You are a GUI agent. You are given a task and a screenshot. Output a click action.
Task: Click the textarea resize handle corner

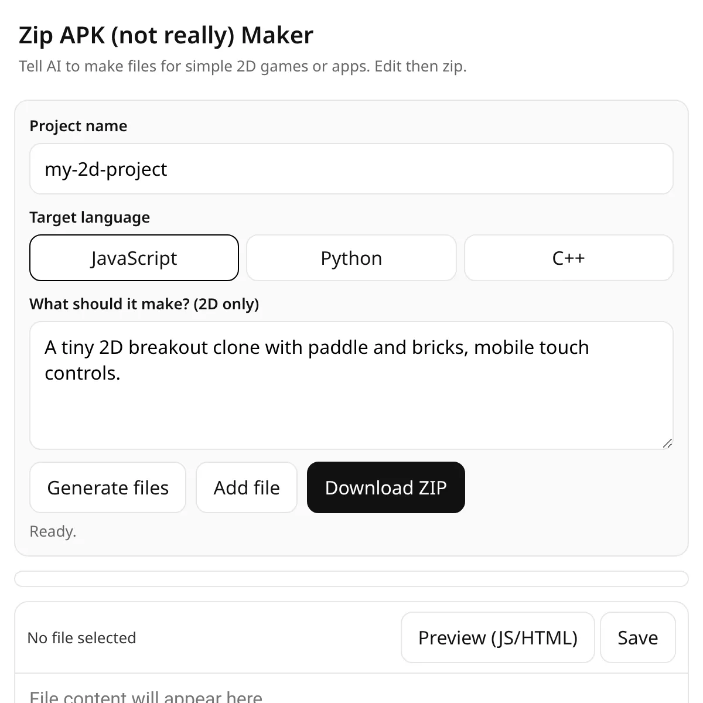point(667,443)
